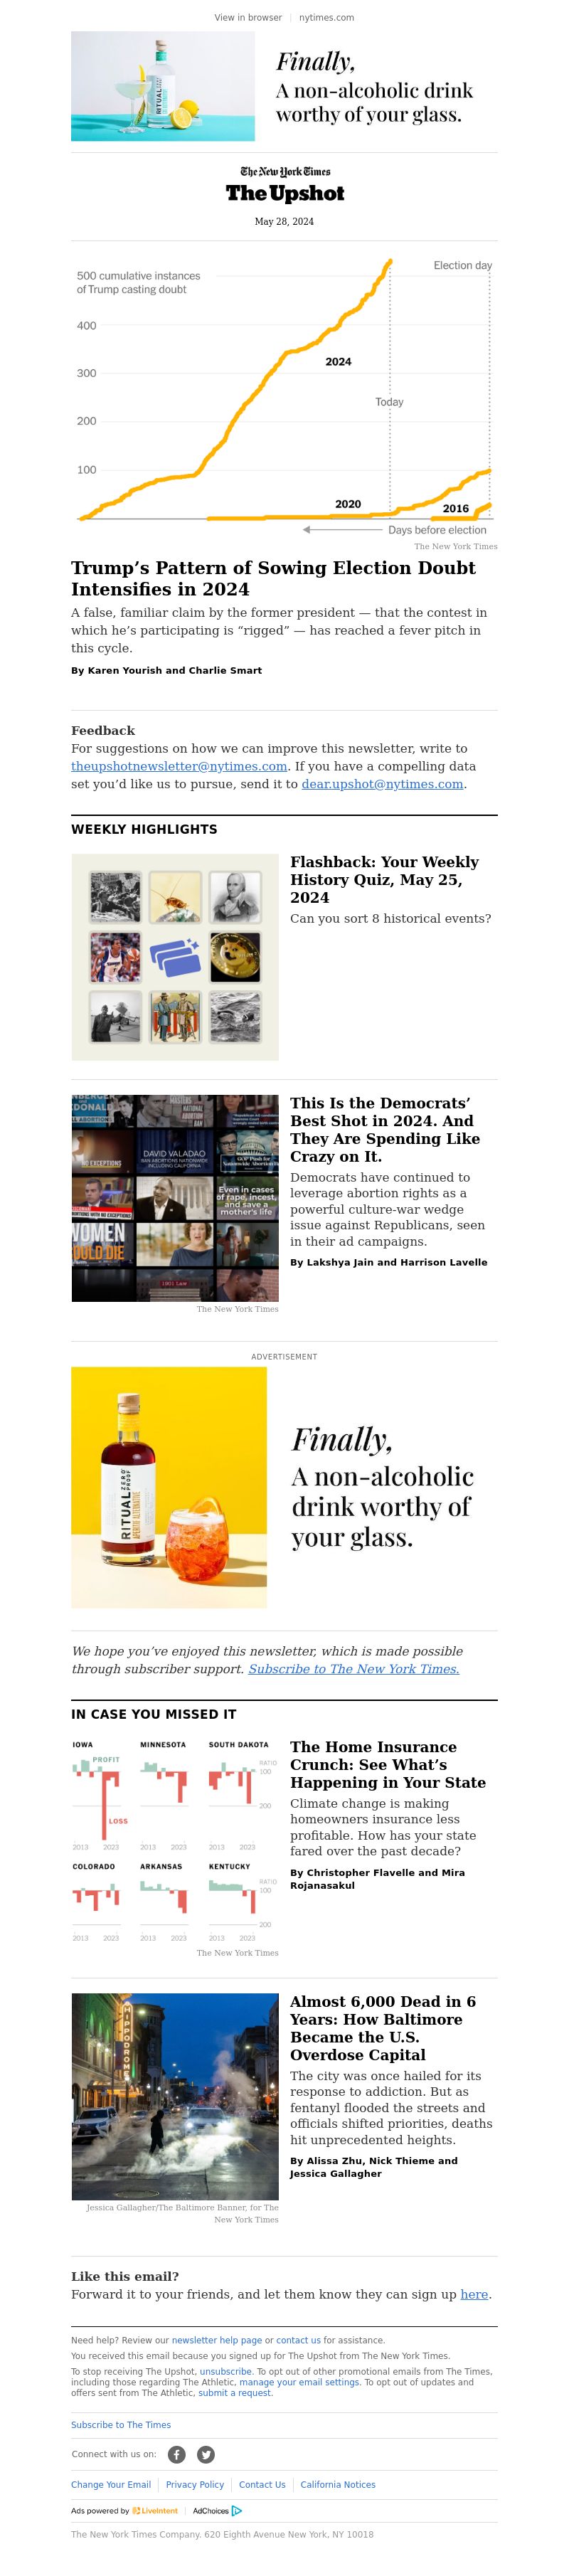The height and width of the screenshot is (2576, 569).
Task: Open the Privacy Policy footer link
Action: pos(195,2484)
